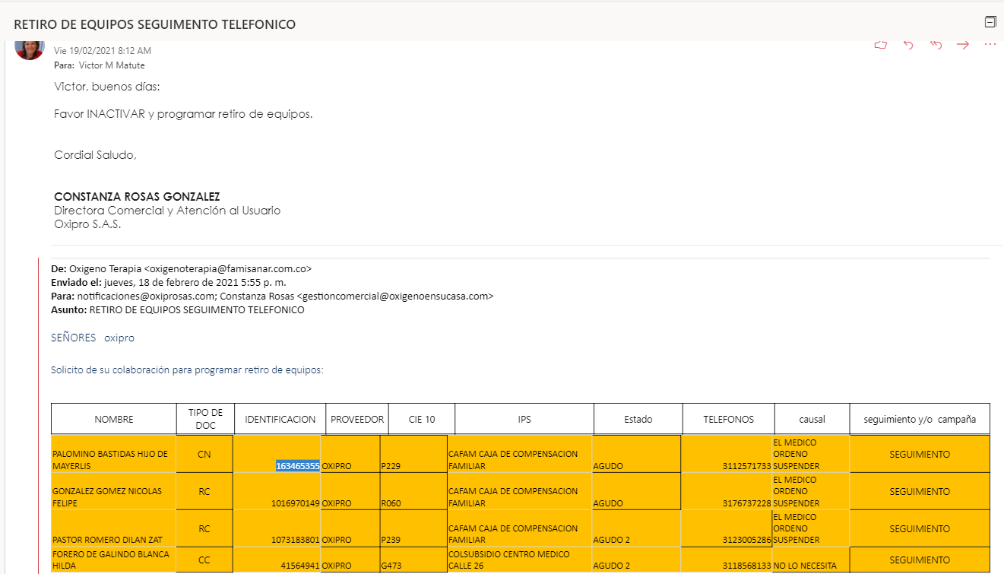Click the NOMBRE column header
This screenshot has height=574, width=1004.
[114, 419]
